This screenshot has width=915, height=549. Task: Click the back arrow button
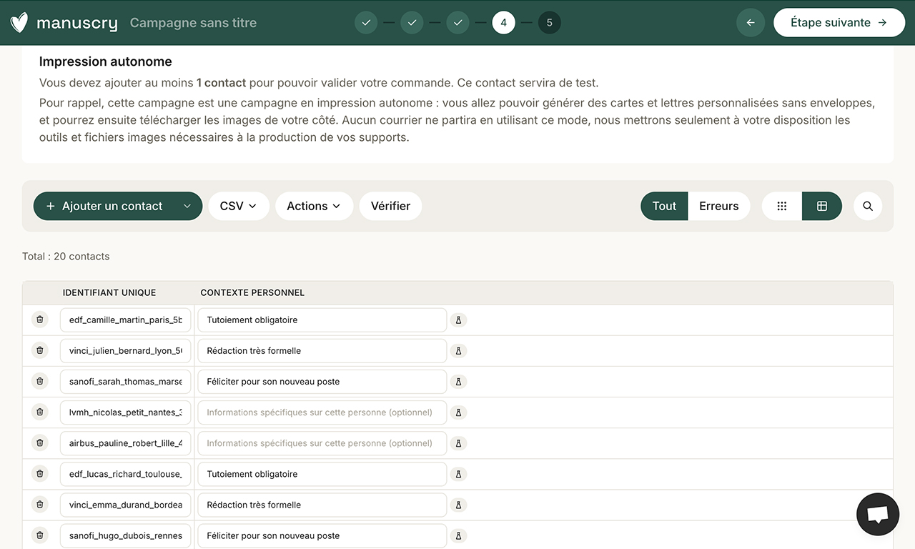click(751, 22)
